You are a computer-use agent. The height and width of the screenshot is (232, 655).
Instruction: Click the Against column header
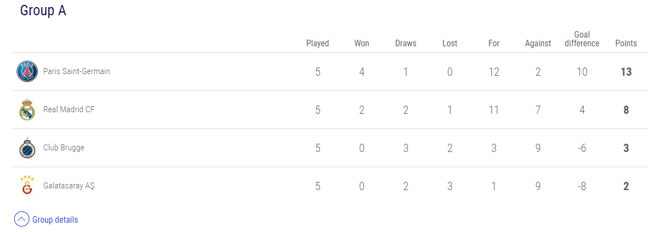tap(538, 43)
